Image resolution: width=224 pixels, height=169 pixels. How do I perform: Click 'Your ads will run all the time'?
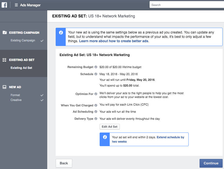tap(118, 112)
